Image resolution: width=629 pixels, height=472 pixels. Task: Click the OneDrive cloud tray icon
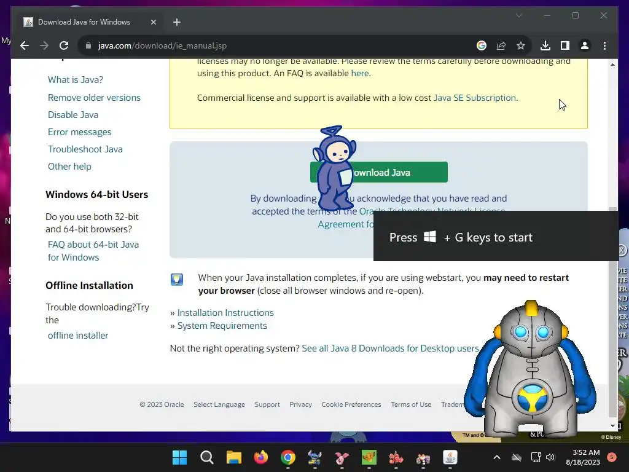tap(516, 457)
